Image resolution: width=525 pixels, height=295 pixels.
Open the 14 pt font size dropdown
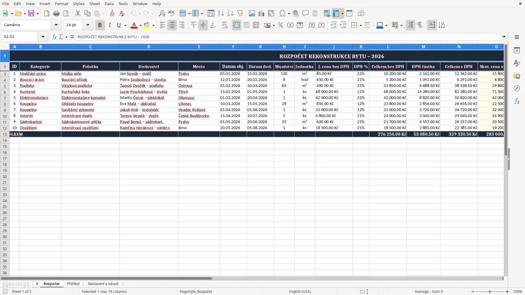[88, 25]
